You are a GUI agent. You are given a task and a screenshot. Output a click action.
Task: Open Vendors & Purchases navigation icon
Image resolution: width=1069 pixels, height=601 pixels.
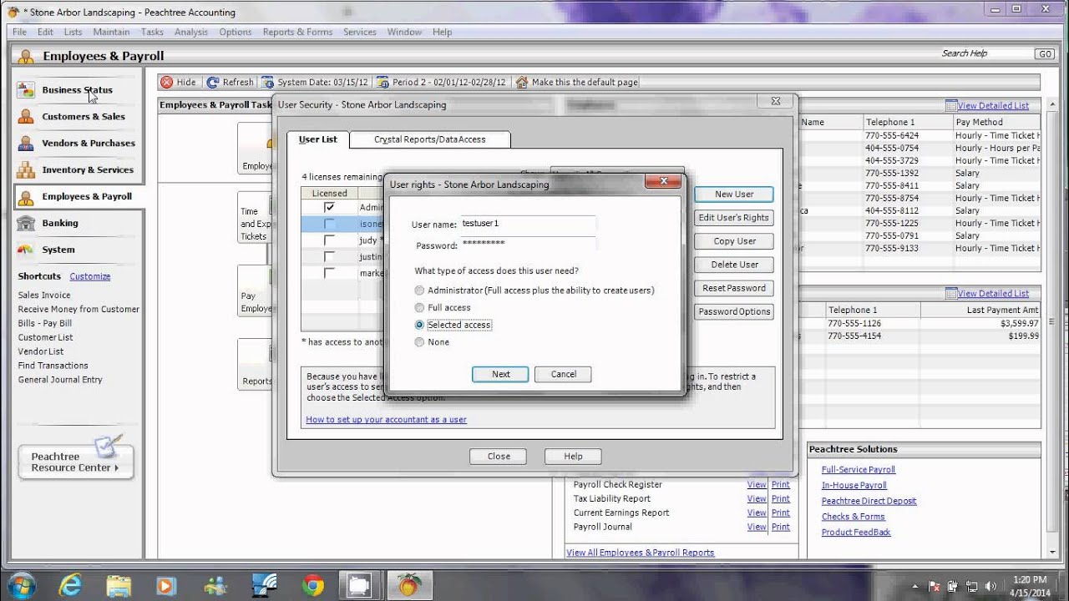[x=26, y=144]
